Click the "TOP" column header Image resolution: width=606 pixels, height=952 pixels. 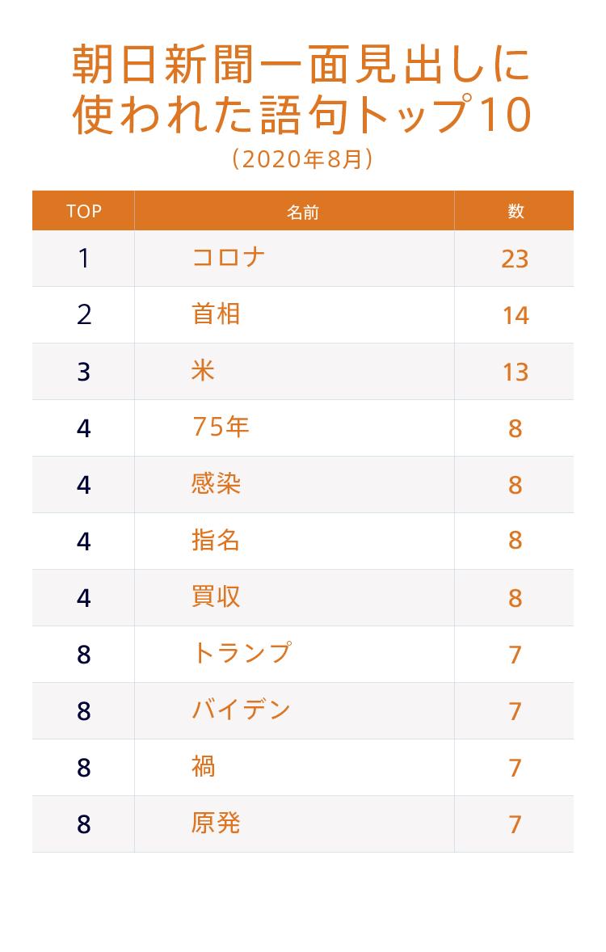[x=84, y=212]
